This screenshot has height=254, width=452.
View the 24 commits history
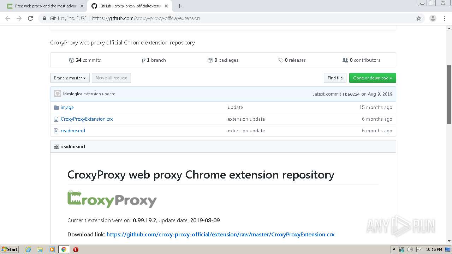tap(85, 60)
